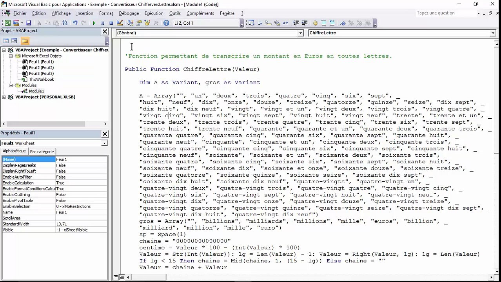501x282 pixels.
Task: Toggle a bookmark with the blue flag icon
Action: (343, 23)
